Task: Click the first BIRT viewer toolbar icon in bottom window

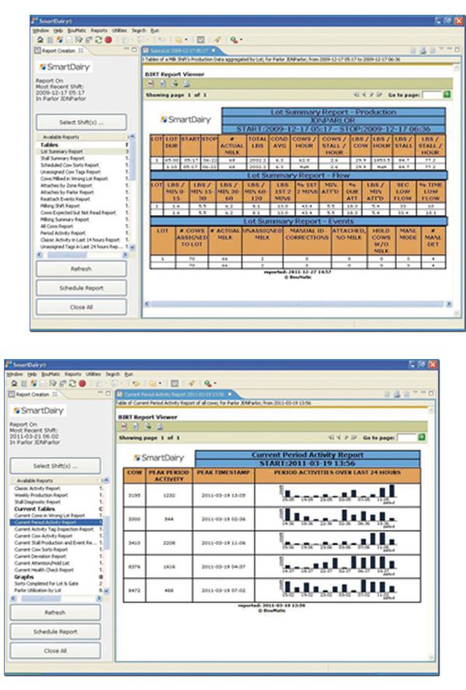Action: [x=124, y=427]
